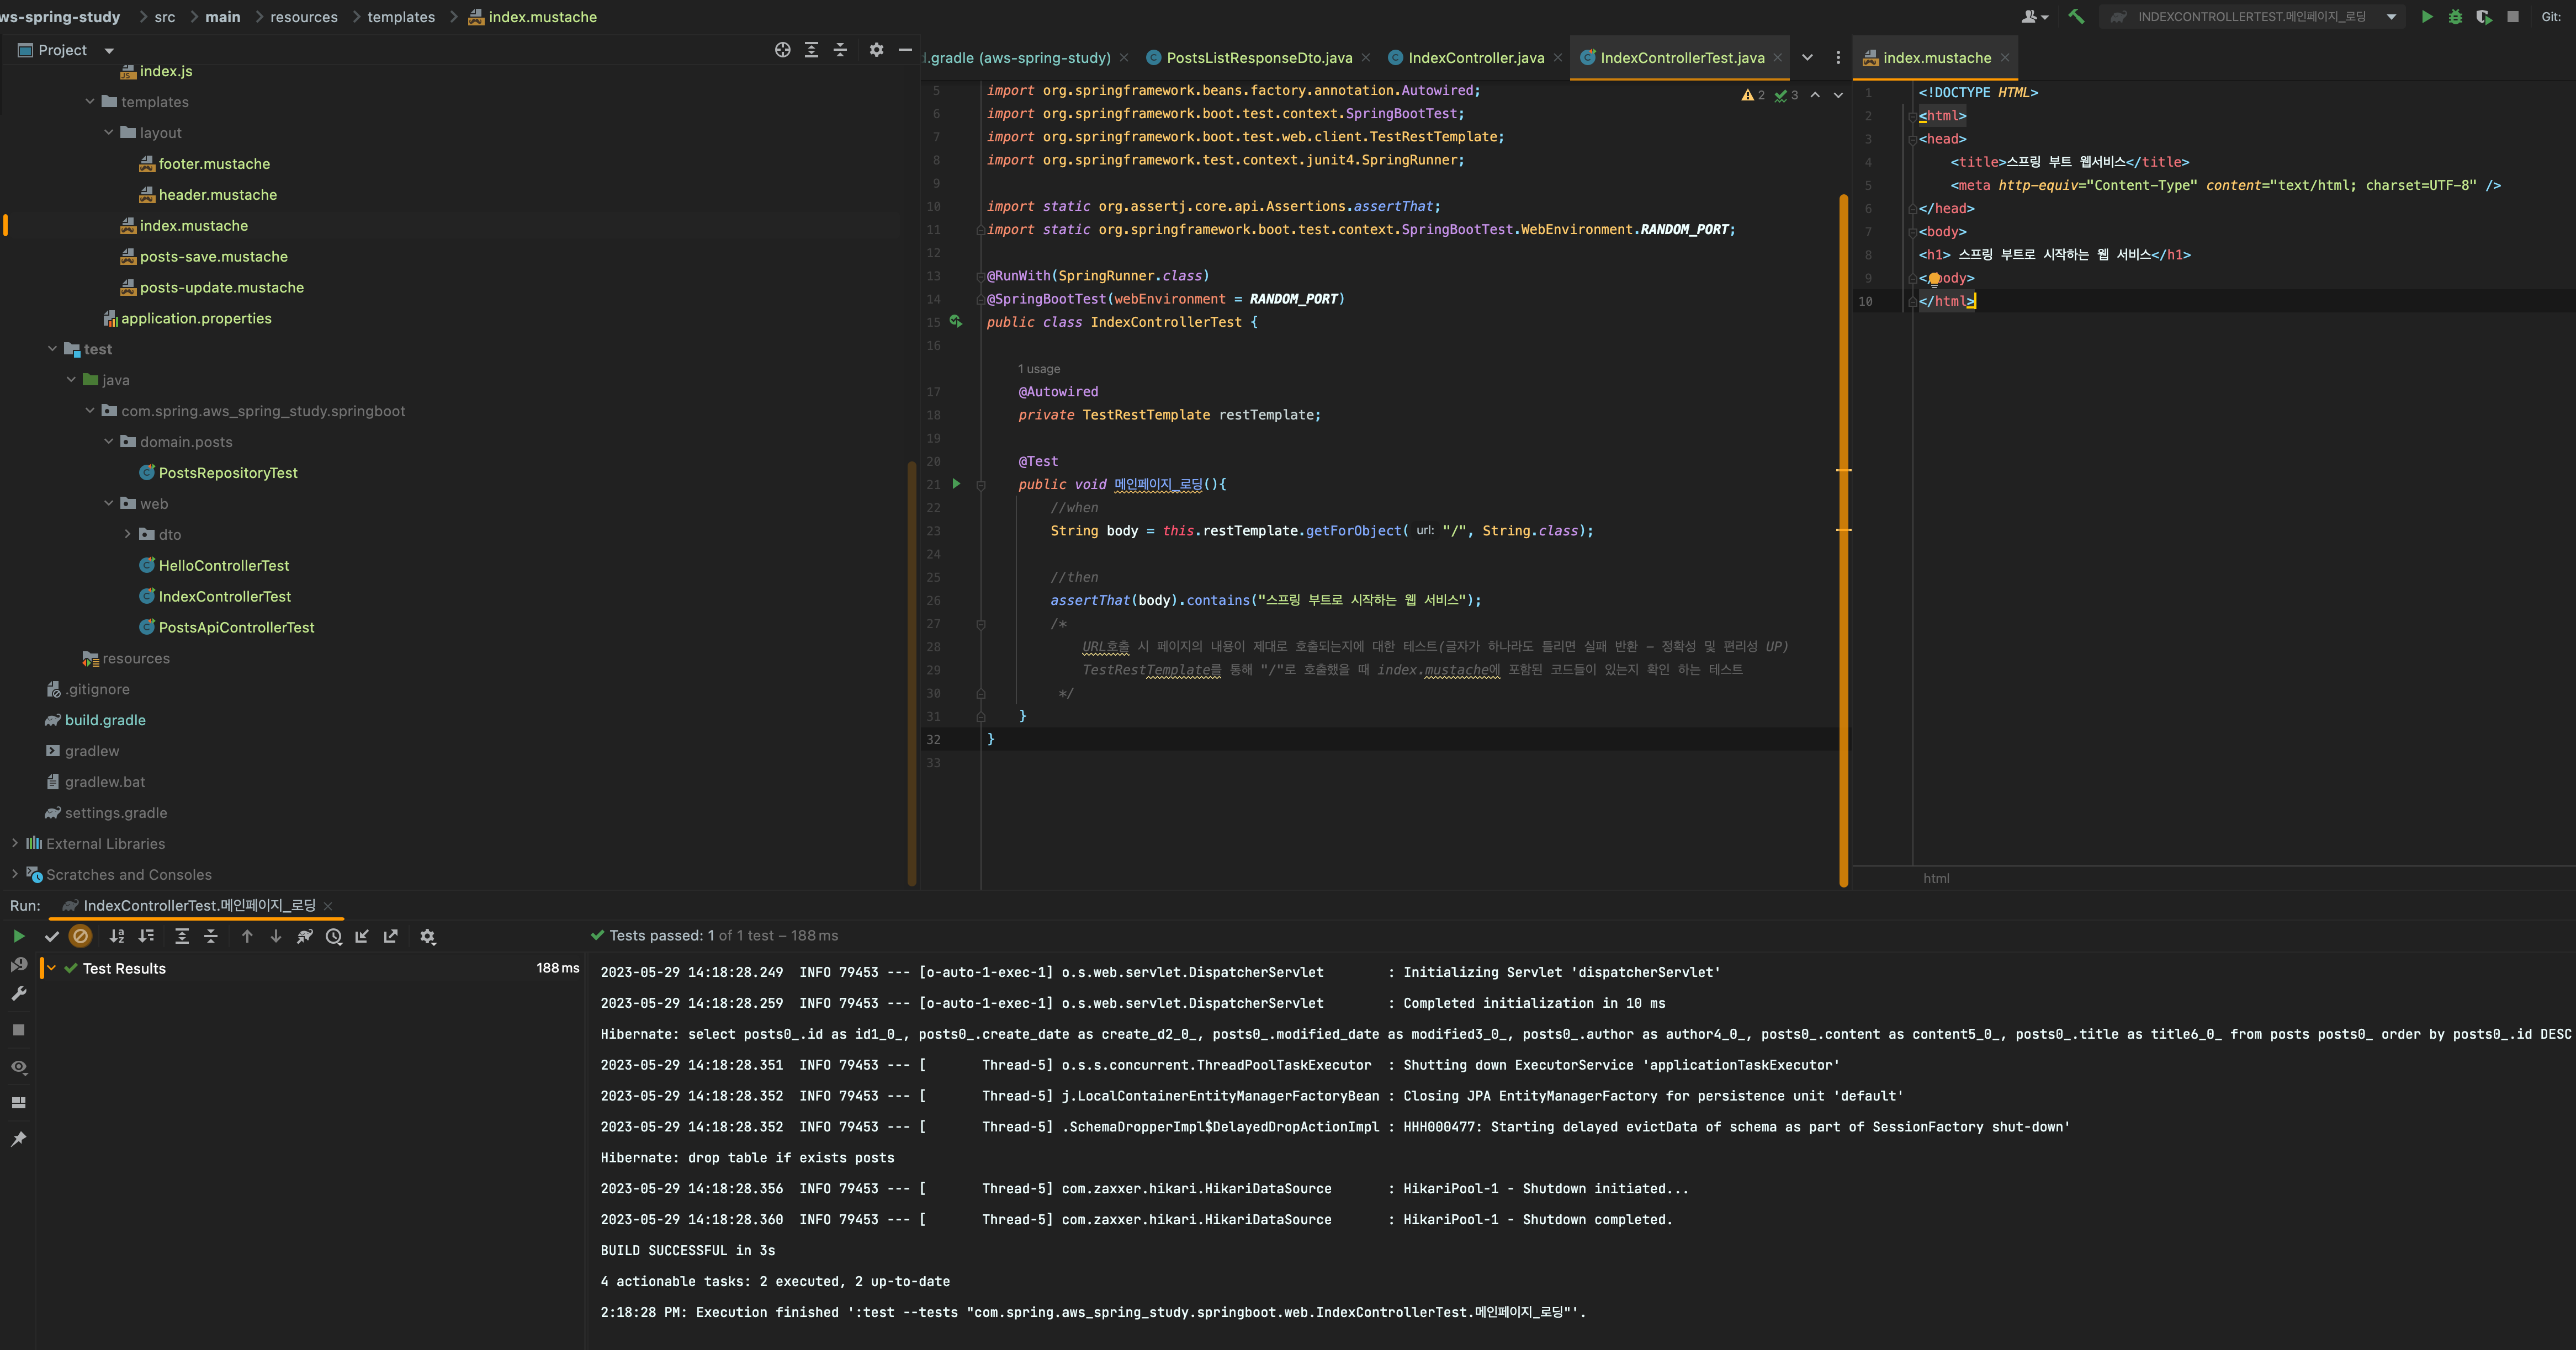Image resolution: width=2576 pixels, height=1350 pixels.
Task: Show hidden editor tabs chevron
Action: [1807, 58]
